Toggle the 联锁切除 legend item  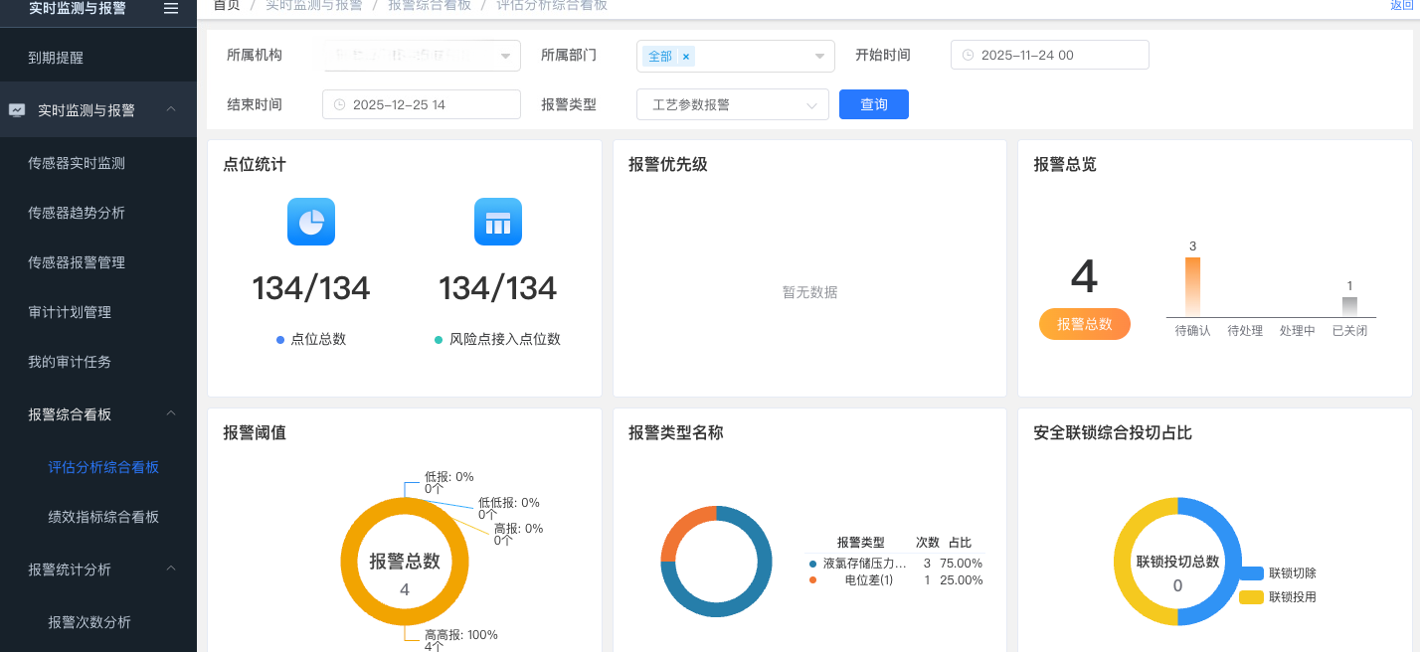[x=1279, y=573]
